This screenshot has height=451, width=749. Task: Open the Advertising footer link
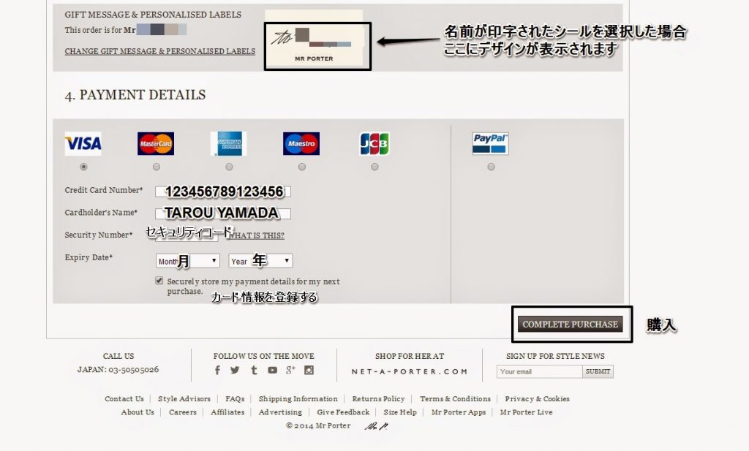[280, 412]
